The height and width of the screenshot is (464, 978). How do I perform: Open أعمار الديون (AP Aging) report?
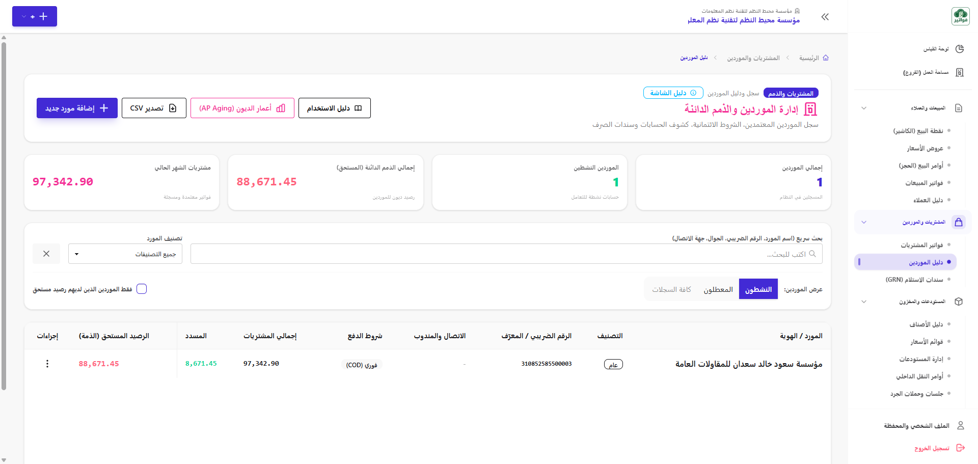(x=242, y=108)
